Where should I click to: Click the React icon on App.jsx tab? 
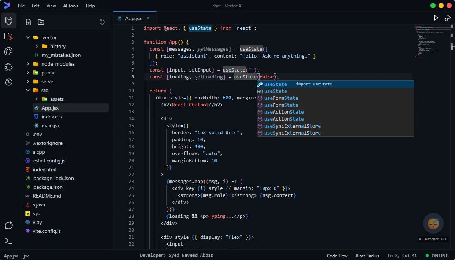(x=120, y=18)
